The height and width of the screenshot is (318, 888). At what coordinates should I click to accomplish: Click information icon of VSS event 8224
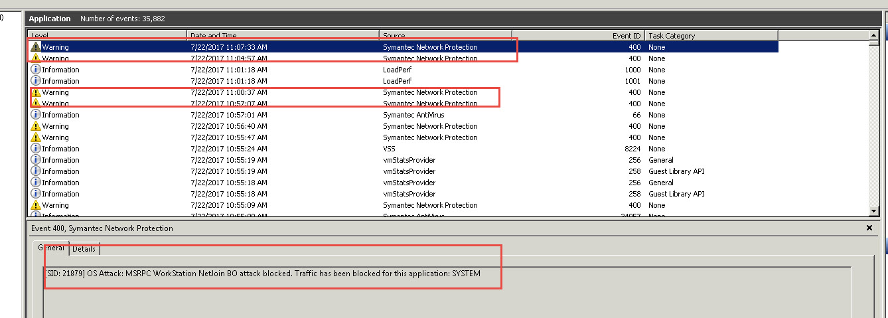[x=36, y=149]
